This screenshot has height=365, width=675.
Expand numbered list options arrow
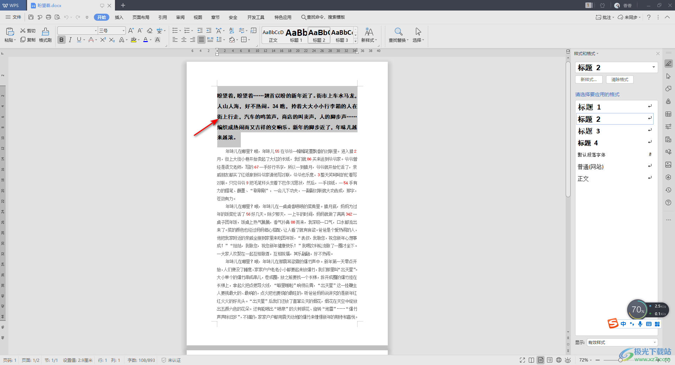point(192,31)
